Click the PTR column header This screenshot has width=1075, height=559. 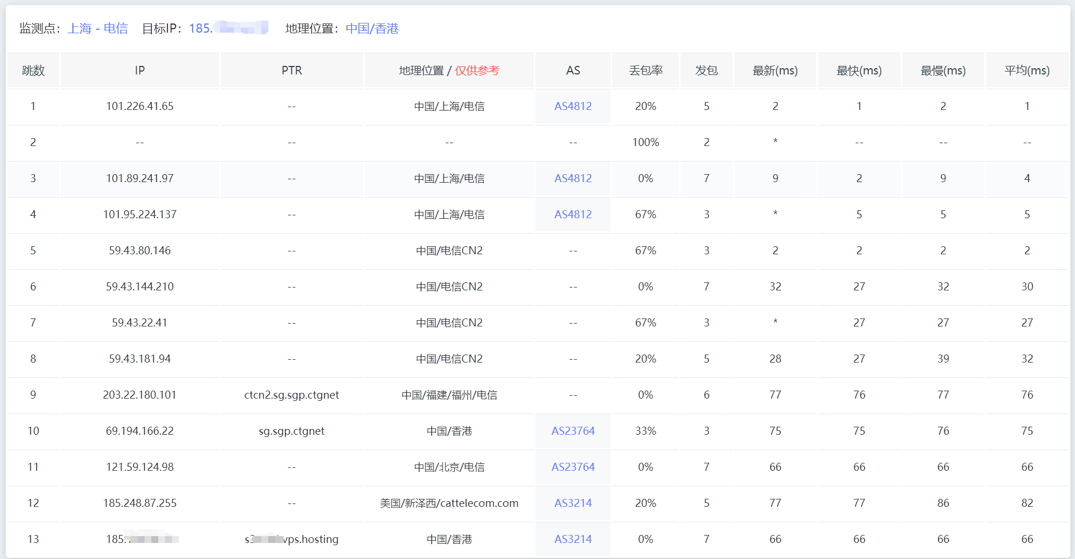pos(292,70)
